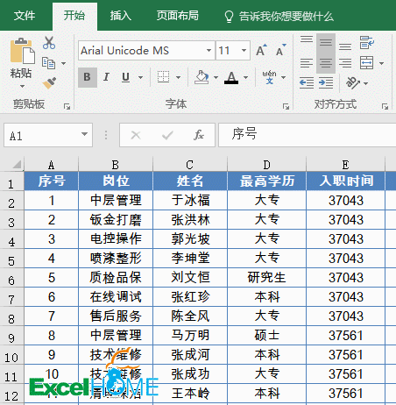Select column B header

(116, 165)
